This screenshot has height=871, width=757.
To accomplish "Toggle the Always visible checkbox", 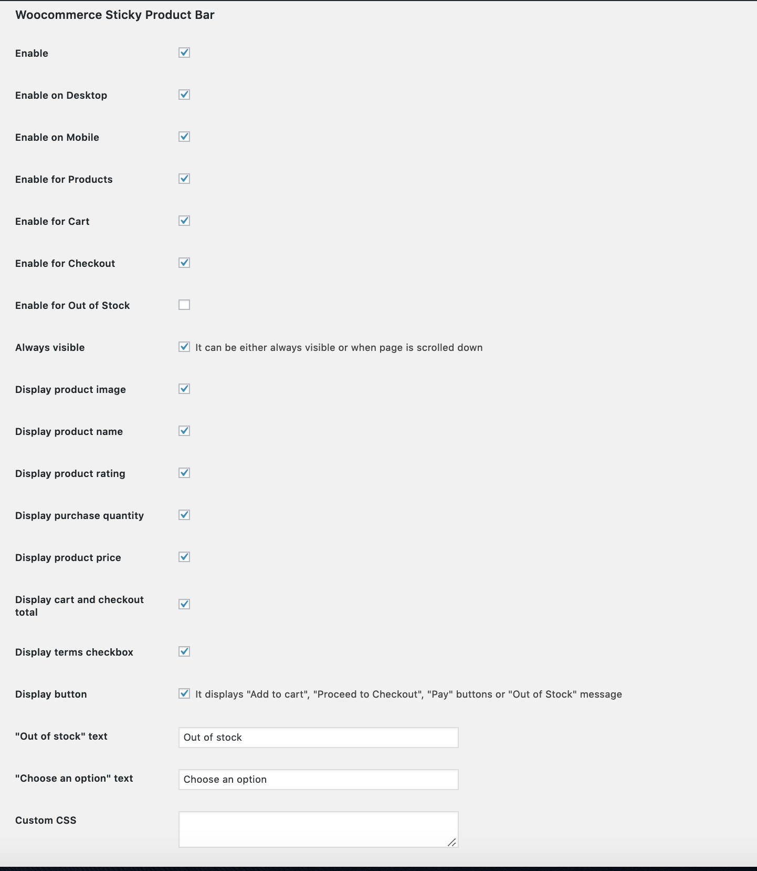I will [x=184, y=347].
